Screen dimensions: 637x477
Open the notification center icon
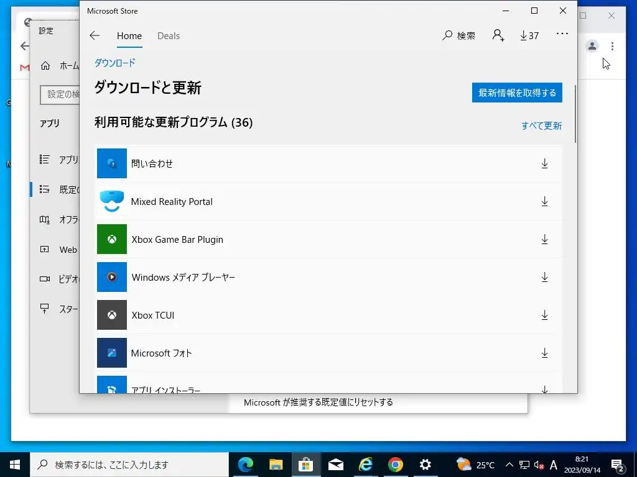tap(618, 465)
